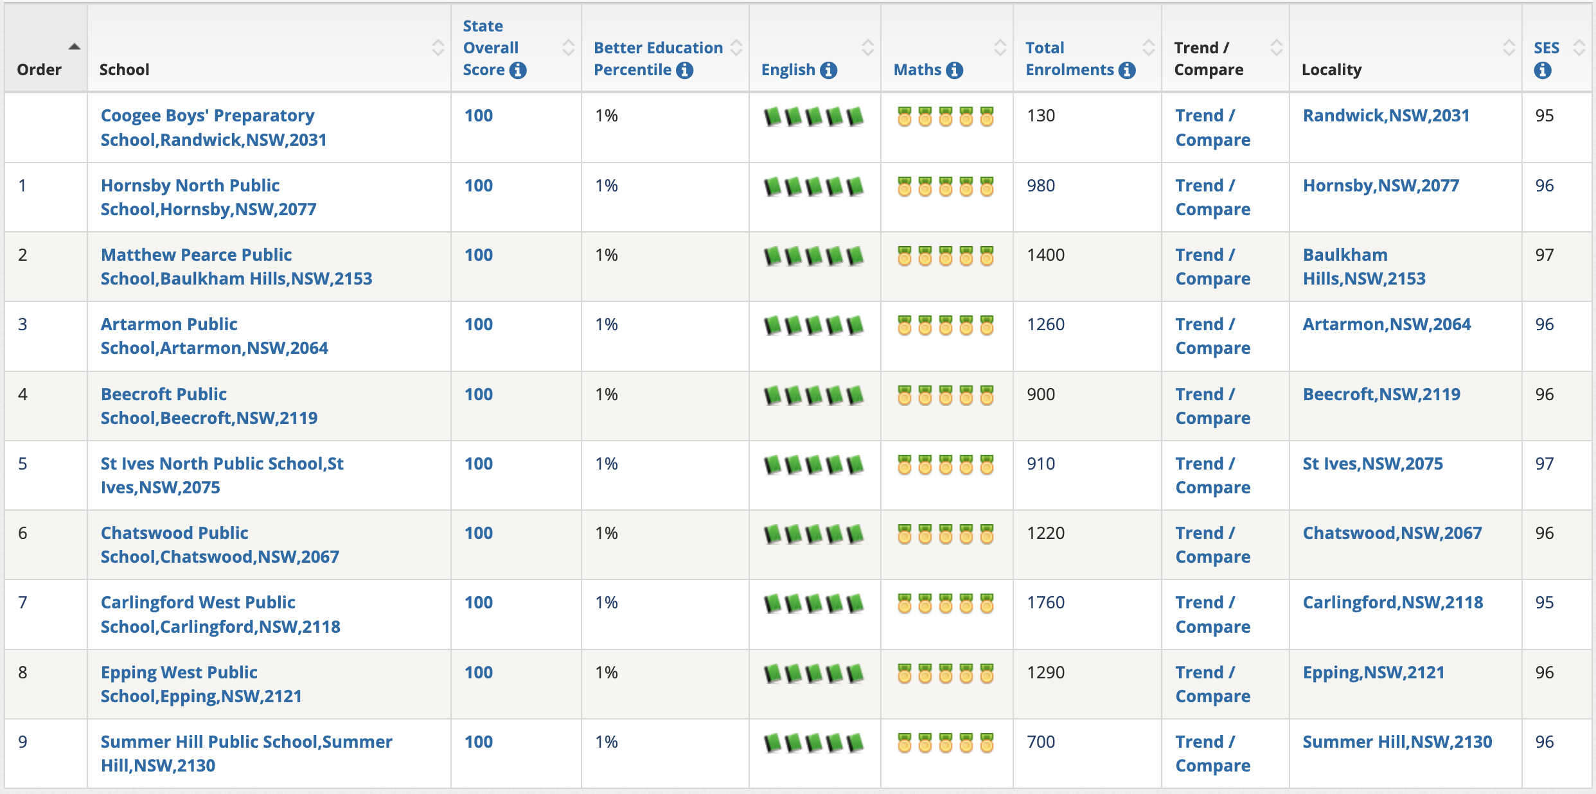Click the SES column info icon
Image resolution: width=1596 pixels, height=794 pixels.
point(1542,71)
